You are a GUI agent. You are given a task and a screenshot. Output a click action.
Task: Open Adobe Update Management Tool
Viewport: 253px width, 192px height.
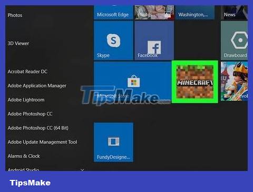pyautogui.click(x=42, y=142)
